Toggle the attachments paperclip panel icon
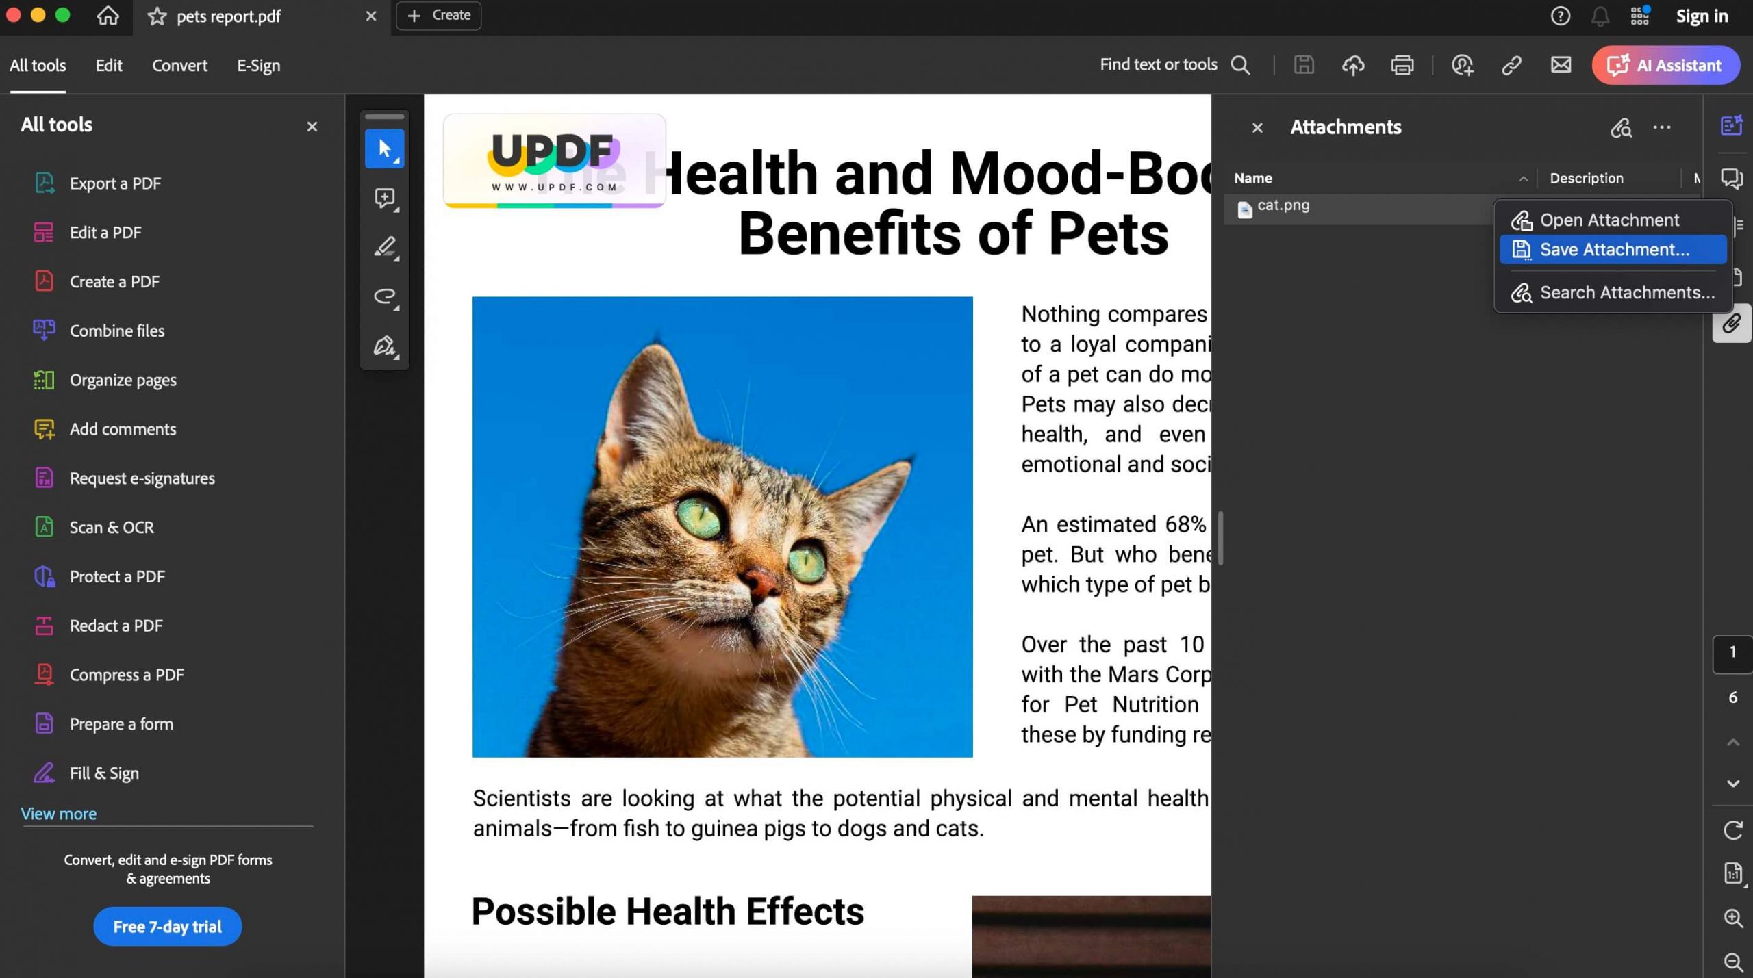Screen dimensions: 1753x978 [1731, 324]
